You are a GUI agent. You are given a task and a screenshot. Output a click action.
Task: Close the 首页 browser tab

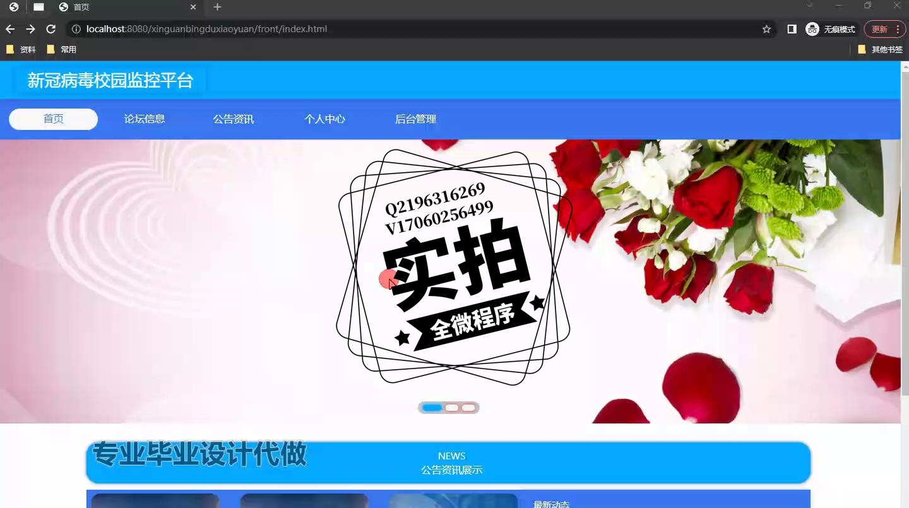point(193,7)
